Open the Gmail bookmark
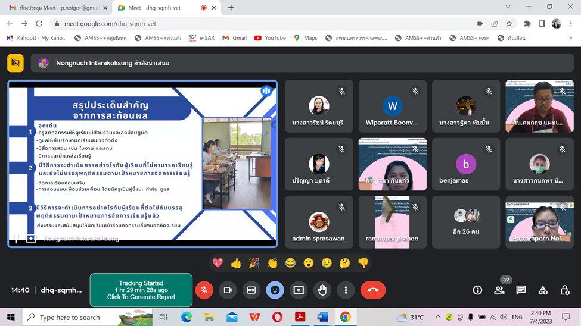This screenshot has width=581, height=326. [x=235, y=37]
